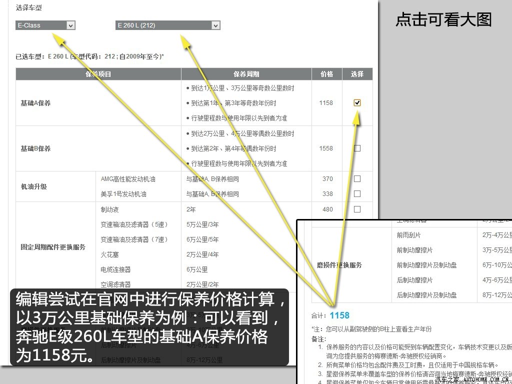Screen dimensions: 512x384
Task: Click the 固定周期配件更换服务 label
Action: (53, 247)
